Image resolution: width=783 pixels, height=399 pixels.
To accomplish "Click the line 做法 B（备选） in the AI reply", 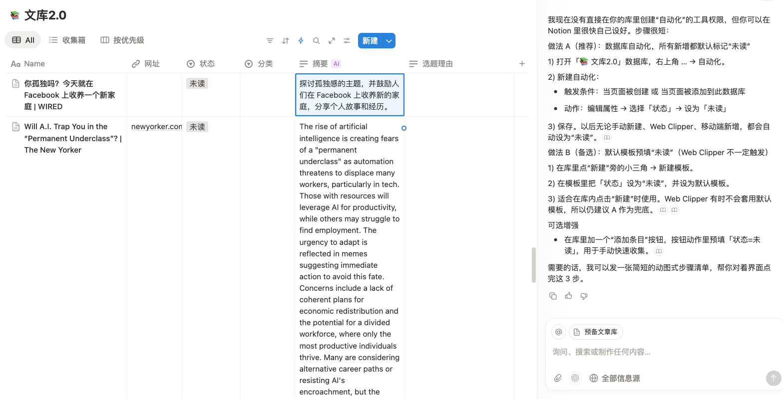I will click(x=659, y=152).
